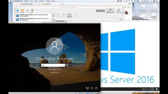The width and height of the screenshot is (168, 94).
Task: Click the user photo thumbnail behind VirtualBox Manager
Action: point(127,13)
